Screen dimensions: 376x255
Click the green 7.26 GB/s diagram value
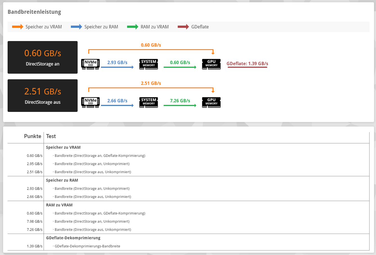(x=180, y=101)
